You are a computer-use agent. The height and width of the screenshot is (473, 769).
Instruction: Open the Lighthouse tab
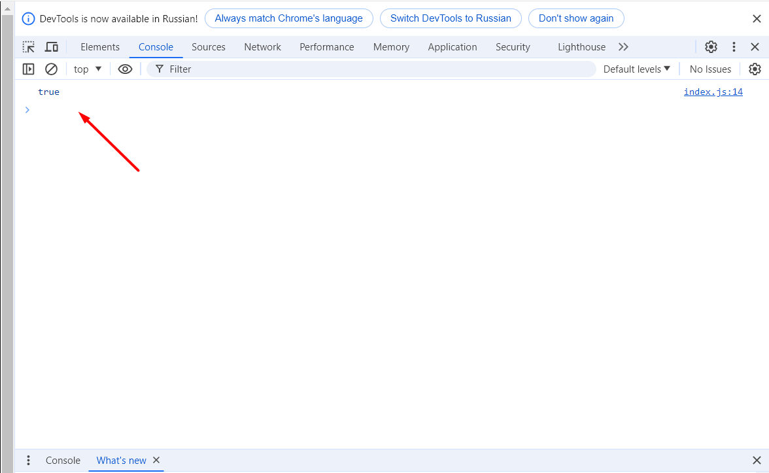point(582,47)
